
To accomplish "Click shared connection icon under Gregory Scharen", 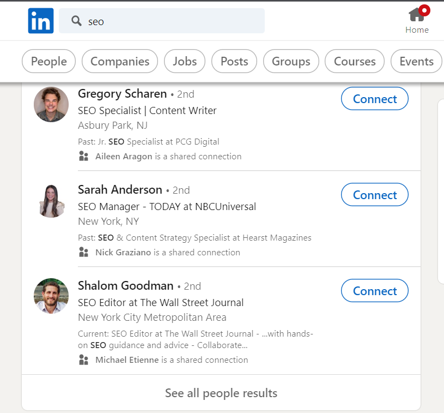I will (x=83, y=156).
